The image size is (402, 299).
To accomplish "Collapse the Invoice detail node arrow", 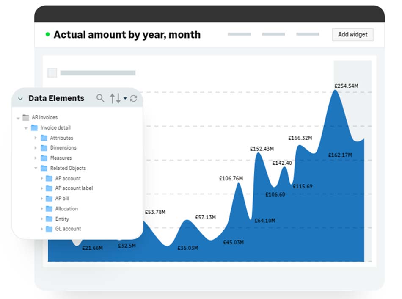I will [26, 128].
